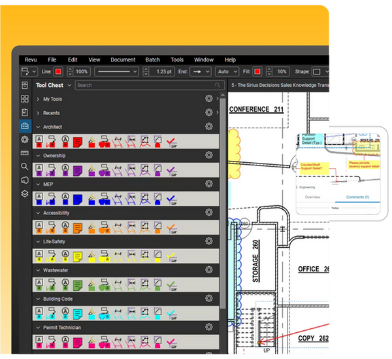
Task: Open the Edit menu
Action: click(73, 60)
